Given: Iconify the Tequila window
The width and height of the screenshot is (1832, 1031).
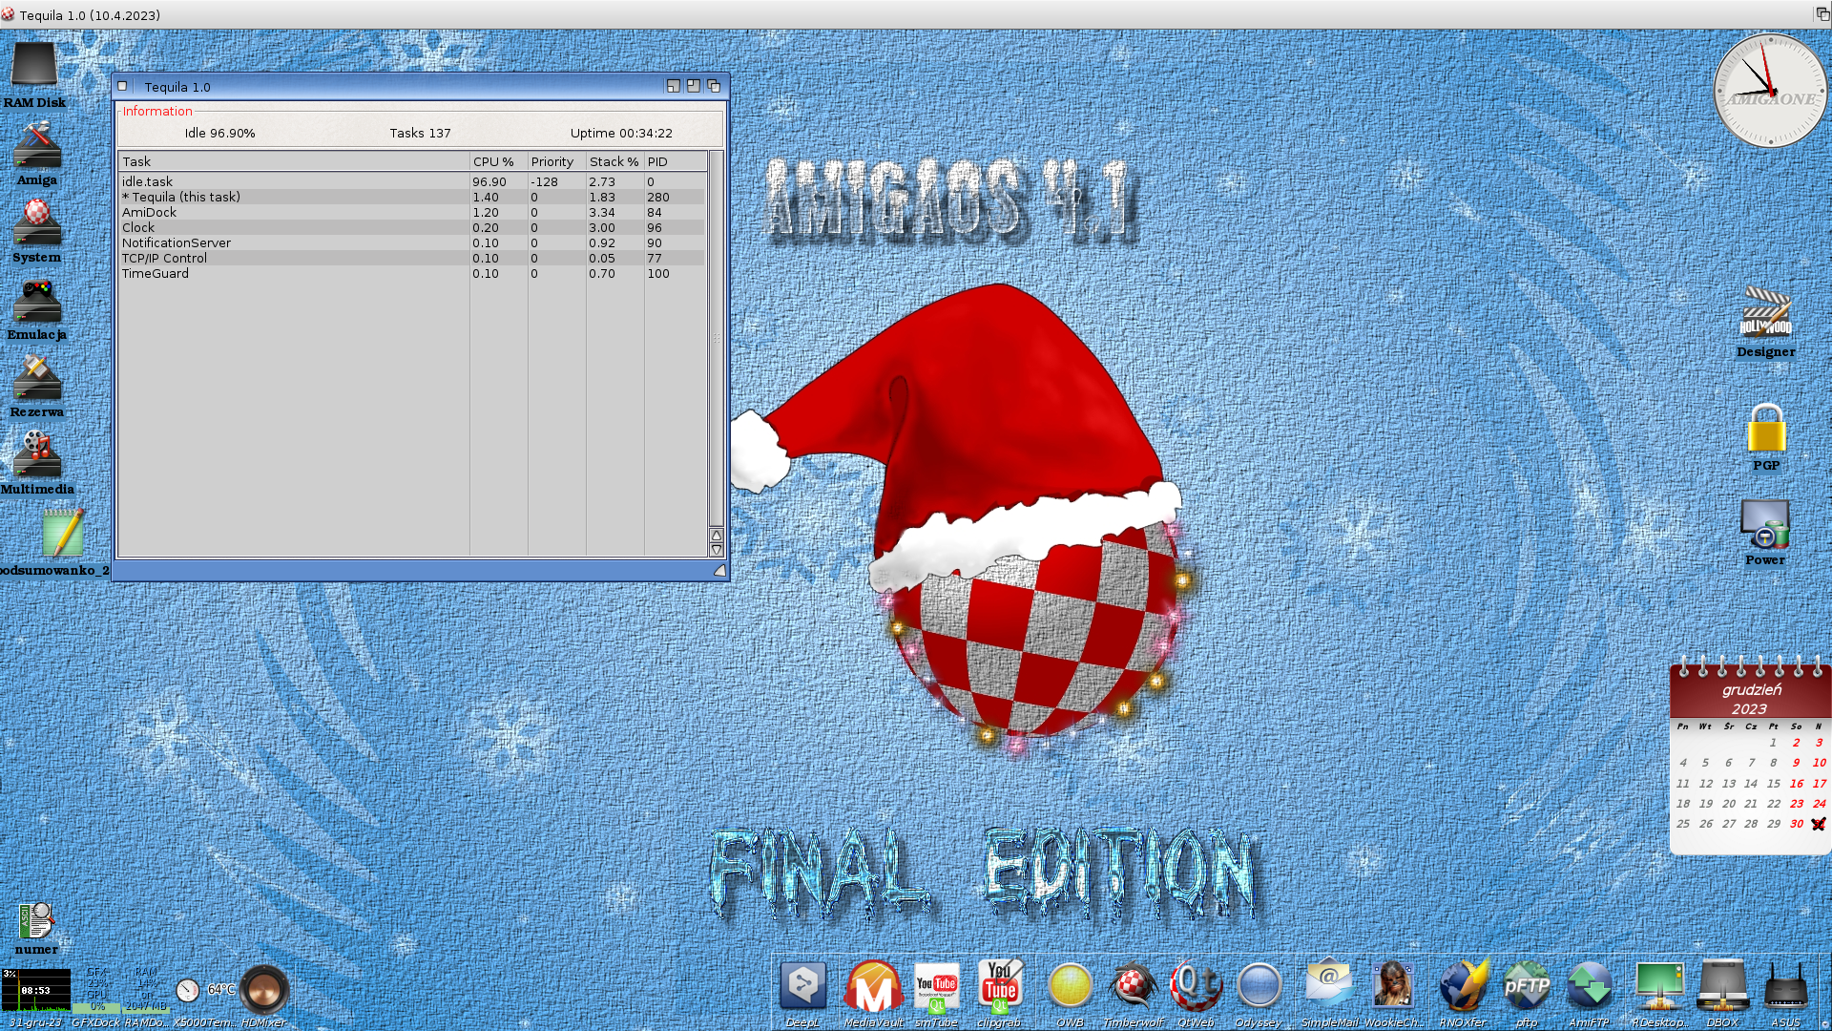Looking at the screenshot, I should pyautogui.click(x=673, y=86).
